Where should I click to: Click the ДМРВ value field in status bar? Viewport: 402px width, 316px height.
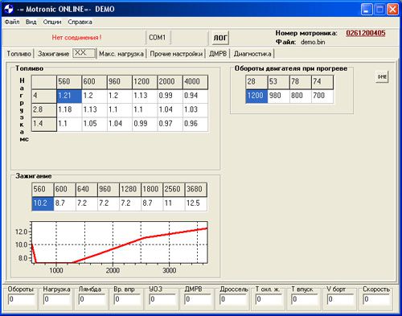198,300
